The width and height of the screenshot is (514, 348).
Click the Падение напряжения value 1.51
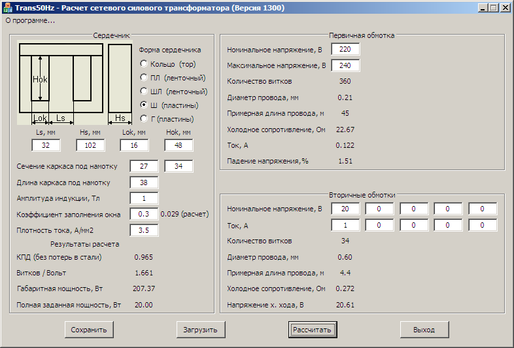[345, 161]
